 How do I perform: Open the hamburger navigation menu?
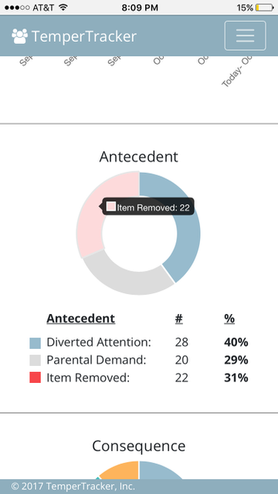[245, 36]
